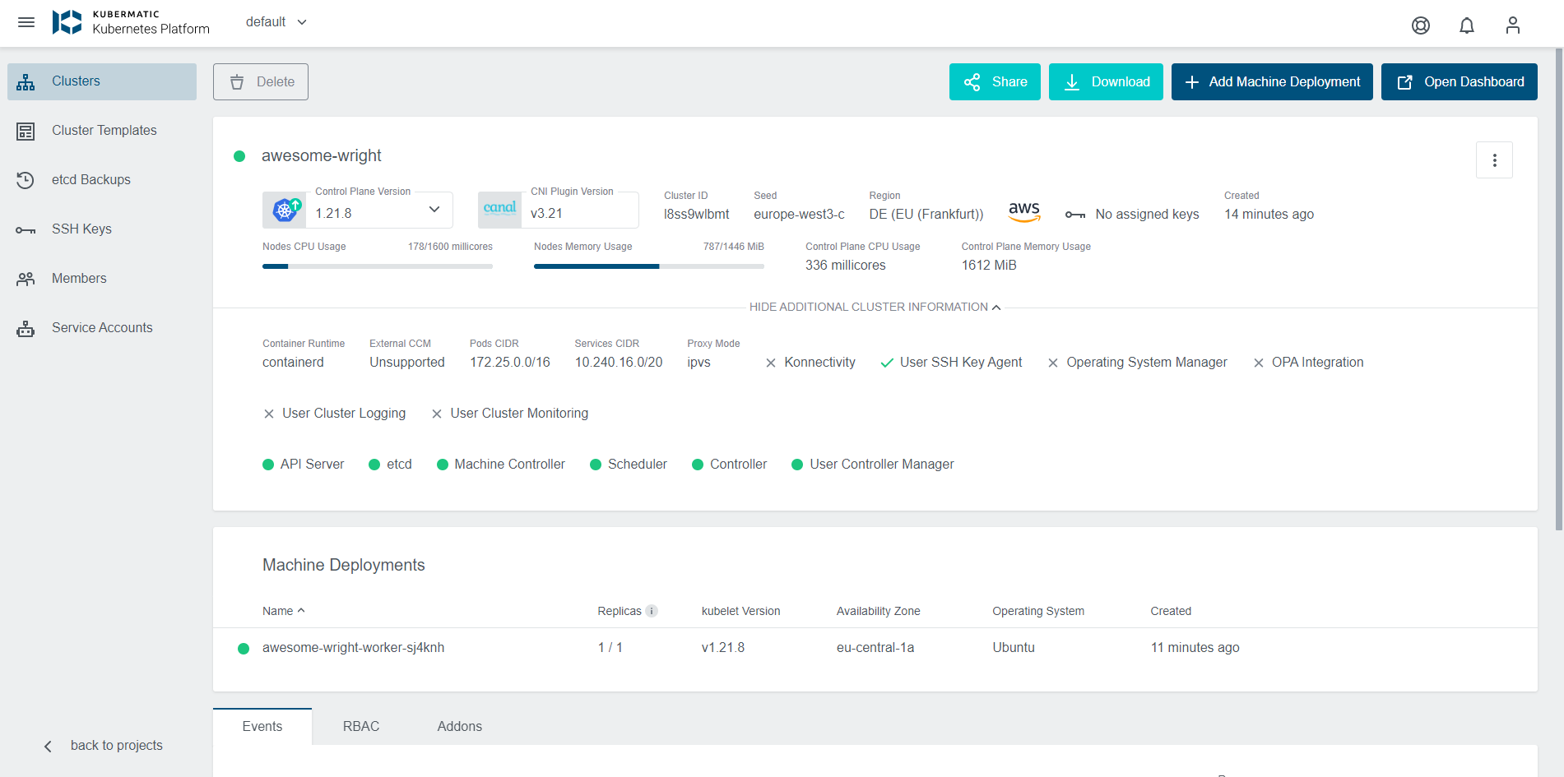The width and height of the screenshot is (1564, 777).
Task: Click the three-dot cluster options menu
Action: (1494, 160)
